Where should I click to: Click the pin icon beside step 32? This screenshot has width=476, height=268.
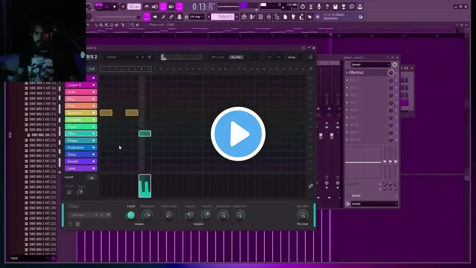[311, 69]
